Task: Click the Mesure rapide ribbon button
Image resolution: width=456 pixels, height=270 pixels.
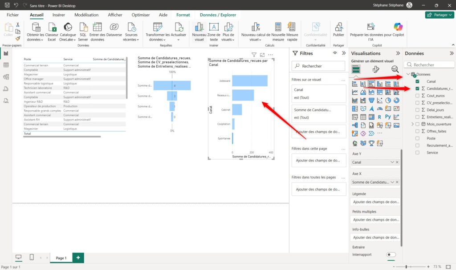Action: click(292, 32)
